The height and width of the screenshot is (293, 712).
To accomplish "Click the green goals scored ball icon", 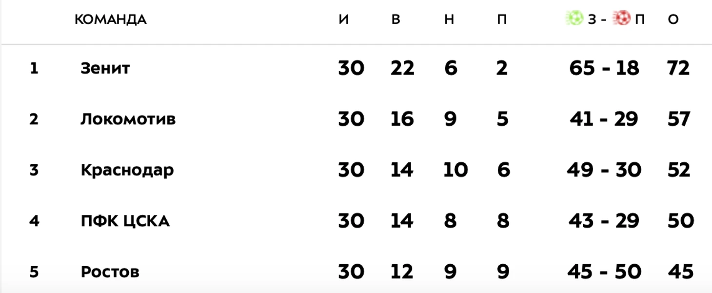I will (x=574, y=19).
